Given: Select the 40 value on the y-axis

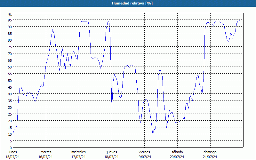Looking at the screenshot, I should coord(10,94).
